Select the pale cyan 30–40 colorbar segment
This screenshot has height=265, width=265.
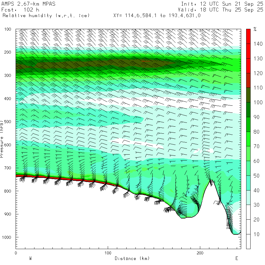(248, 198)
